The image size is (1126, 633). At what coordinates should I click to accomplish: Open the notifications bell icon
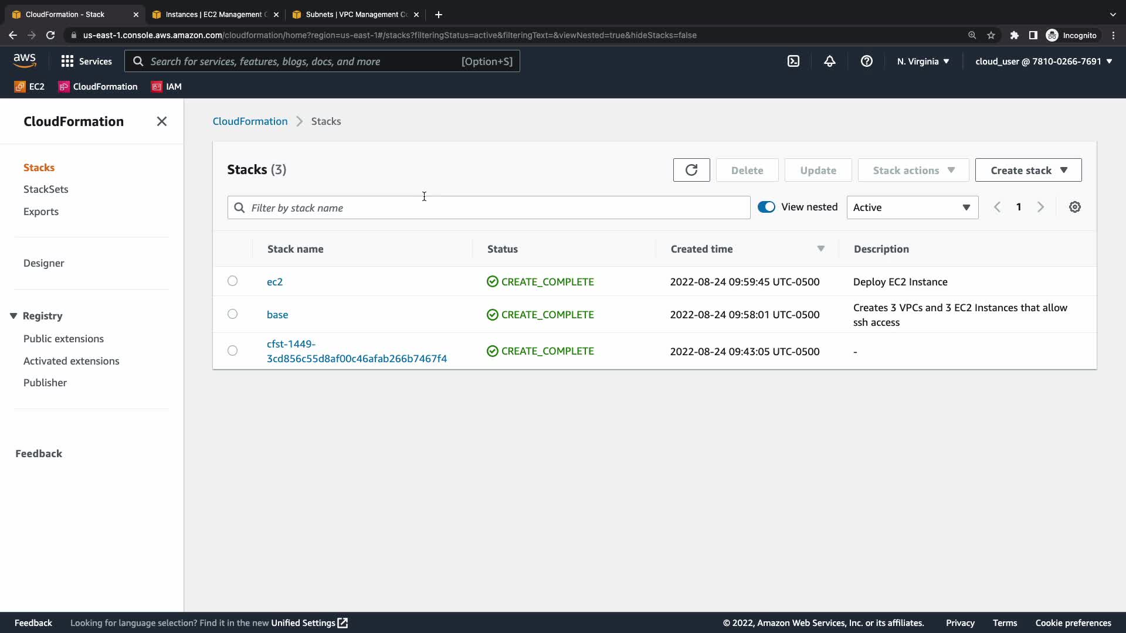829,61
